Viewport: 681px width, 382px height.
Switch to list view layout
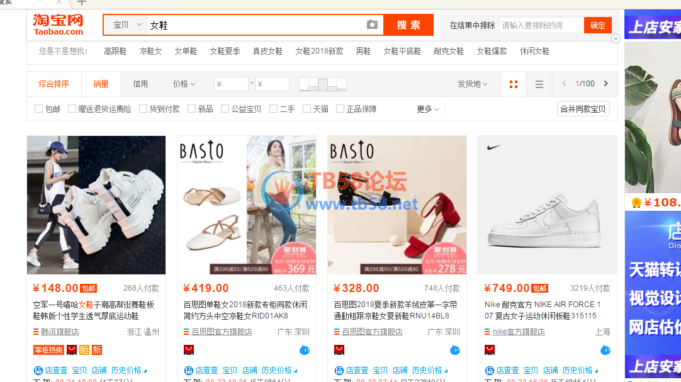point(539,84)
